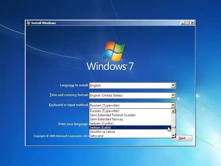221x166 pixels.
Task: Click the keyboard list scrollbar thumb
Action: [x=173, y=127]
